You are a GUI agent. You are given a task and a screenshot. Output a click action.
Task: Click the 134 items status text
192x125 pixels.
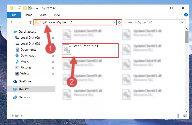tap(16, 116)
